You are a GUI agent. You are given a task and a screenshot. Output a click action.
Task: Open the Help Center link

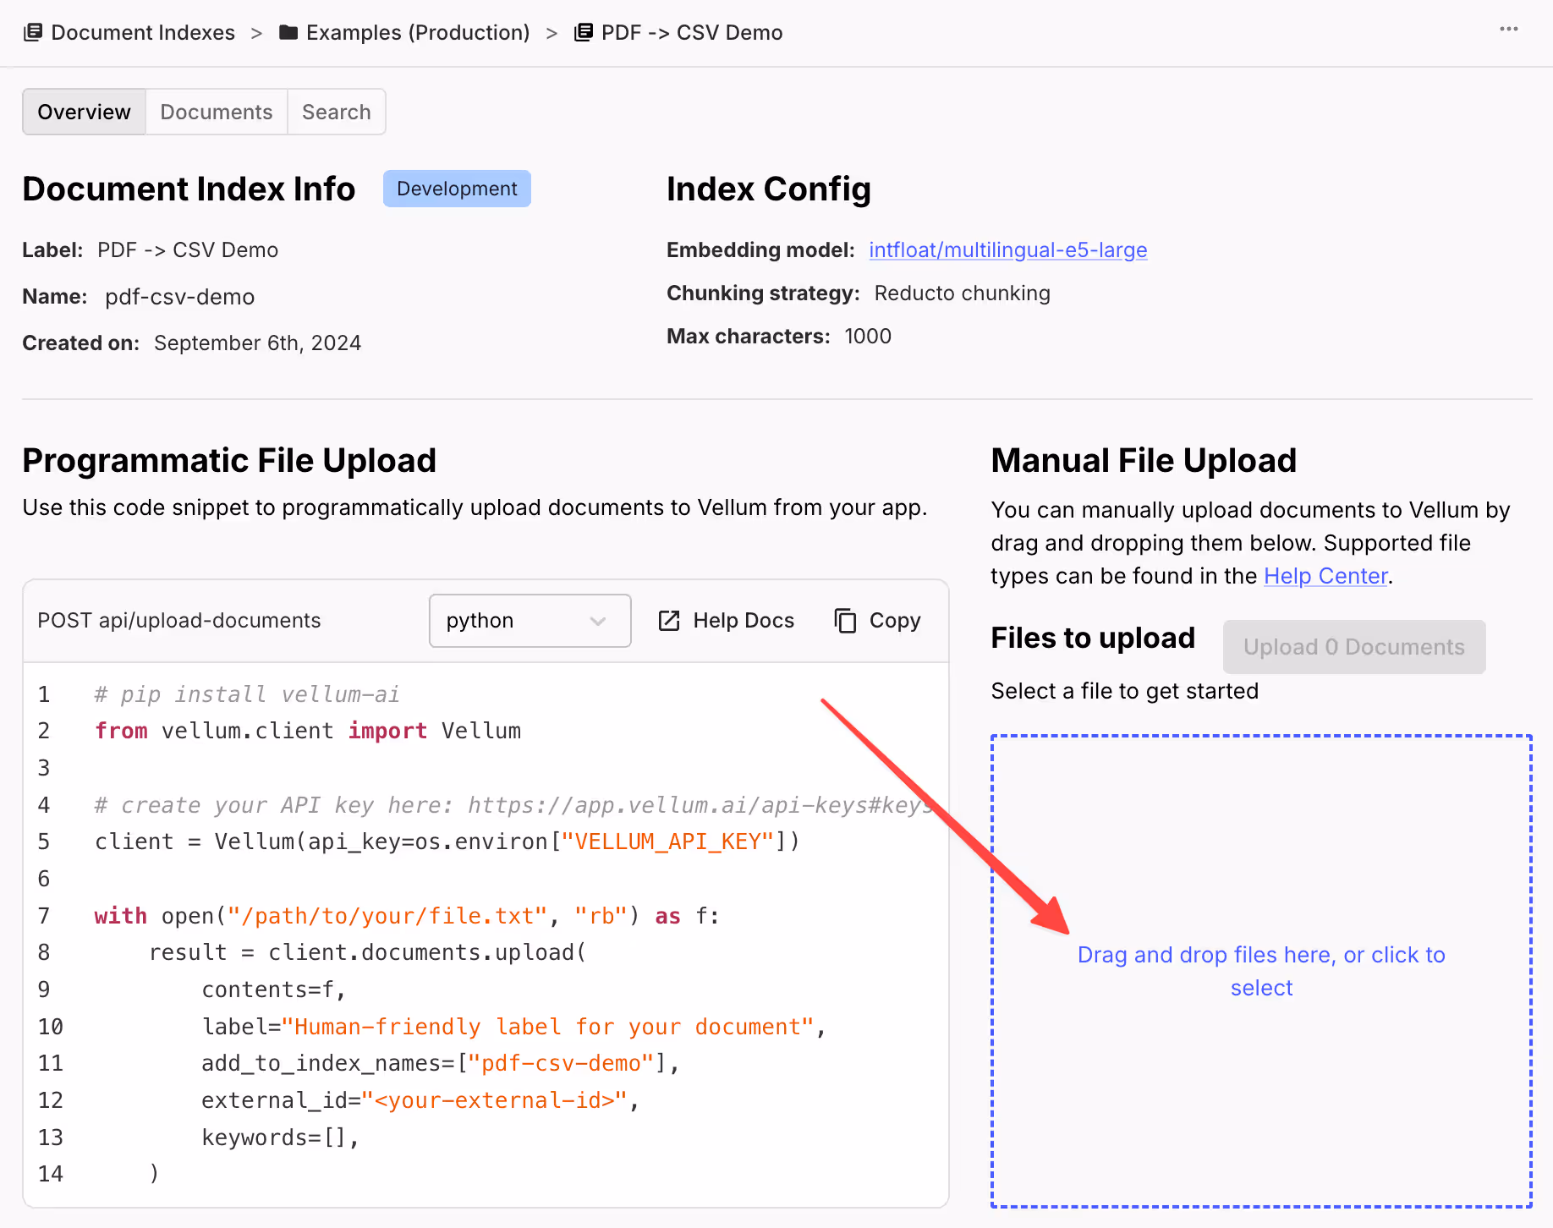tap(1325, 576)
